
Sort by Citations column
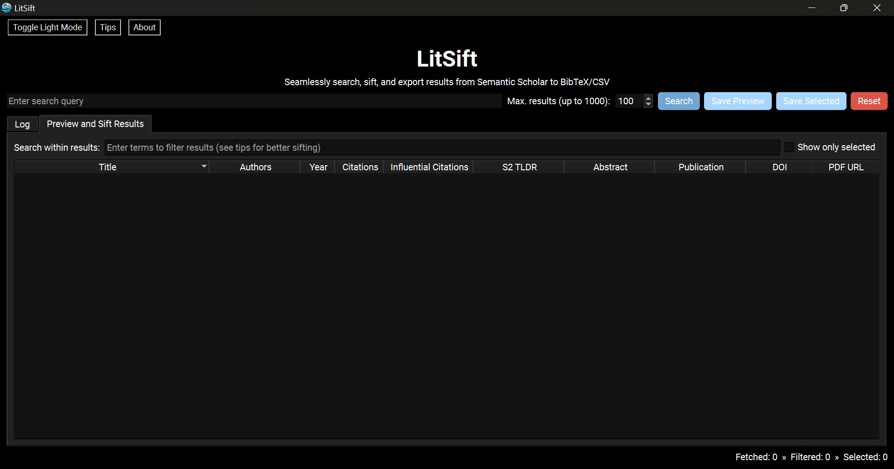click(x=360, y=167)
